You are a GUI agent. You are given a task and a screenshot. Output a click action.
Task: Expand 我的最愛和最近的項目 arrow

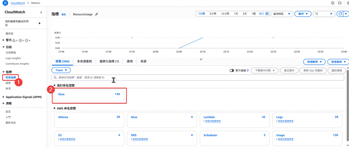click(40, 23)
